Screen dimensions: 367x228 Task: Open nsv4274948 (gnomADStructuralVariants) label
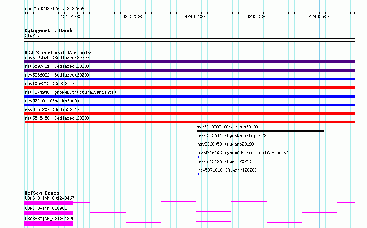pyautogui.click(x=71, y=92)
